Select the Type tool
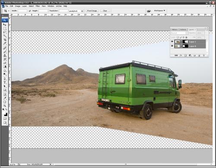This screenshot has width=216, height=168. [x=5, y=82]
